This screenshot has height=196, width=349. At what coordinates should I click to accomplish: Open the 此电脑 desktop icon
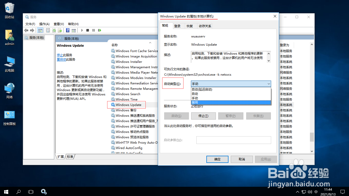pos(10,64)
